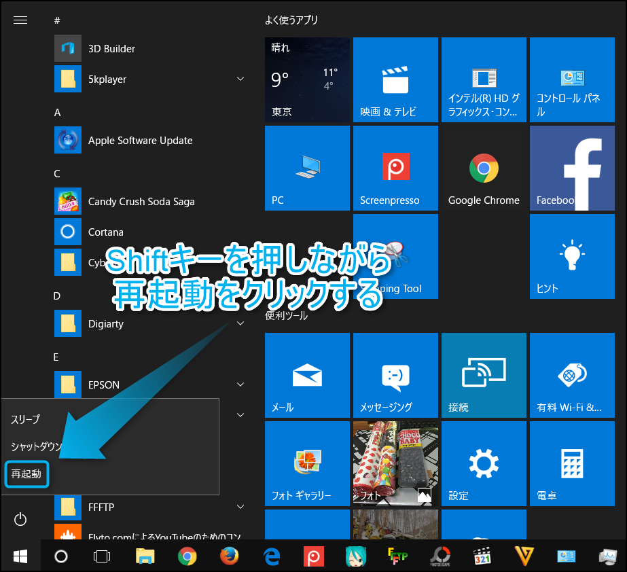Open the hamburger menu at top left
The image size is (627, 572).
[20, 20]
